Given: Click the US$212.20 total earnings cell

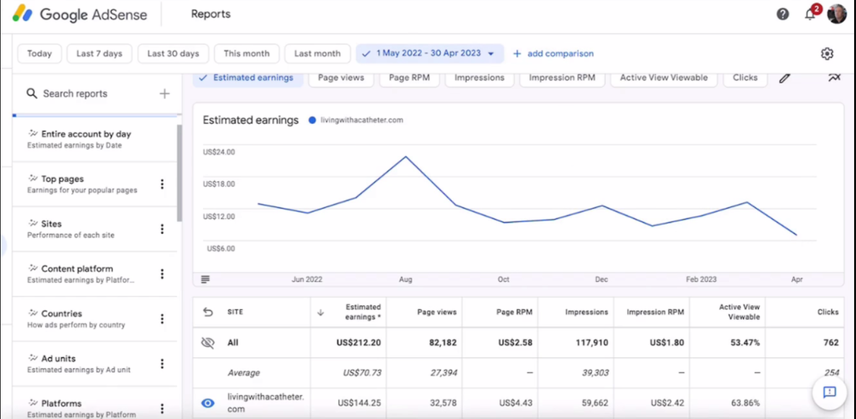Looking at the screenshot, I should tap(359, 343).
